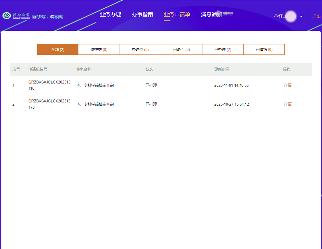Open 详情 for application ending in 116
Image resolution: width=322 pixels, height=249 pixels.
[x=288, y=85]
